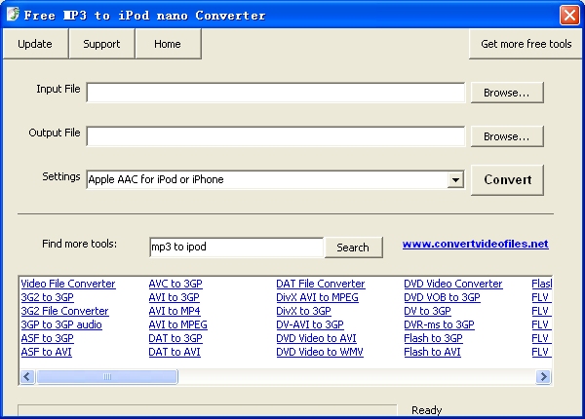This screenshot has width=585, height=419.
Task: Open DAT File Converter link
Action: click(321, 284)
